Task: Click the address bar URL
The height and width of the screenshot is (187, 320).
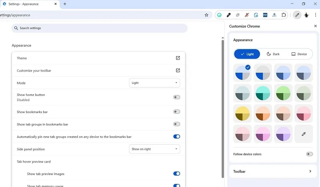Action: point(15,15)
